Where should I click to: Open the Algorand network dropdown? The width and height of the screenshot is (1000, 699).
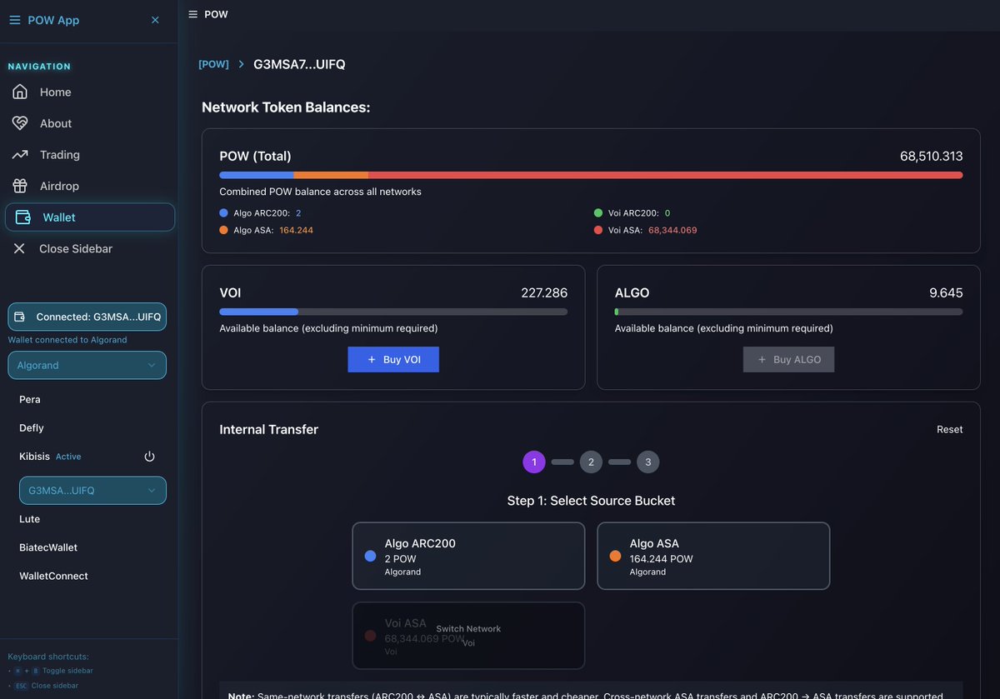pos(87,365)
